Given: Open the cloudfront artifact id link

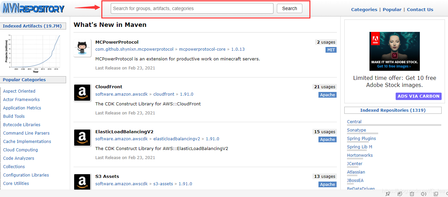Looking at the screenshot, I should (x=164, y=94).
